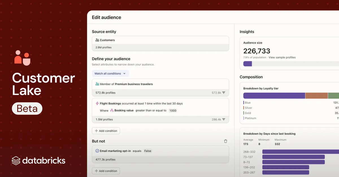Click the Maximum 332 statistic

280,142
